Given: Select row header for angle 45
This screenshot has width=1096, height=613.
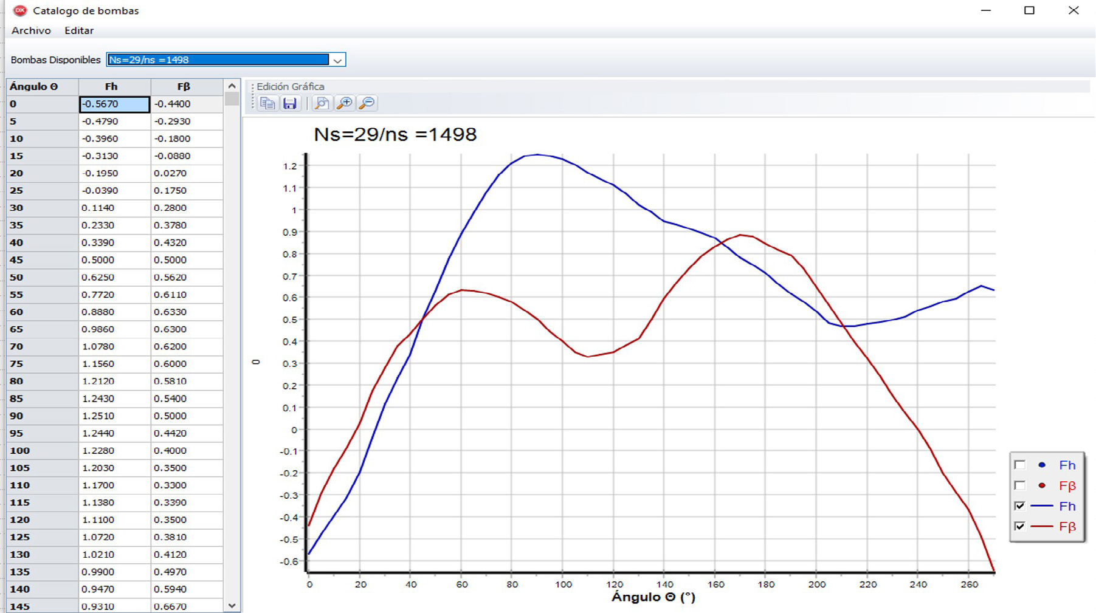Looking at the screenshot, I should [x=42, y=260].
